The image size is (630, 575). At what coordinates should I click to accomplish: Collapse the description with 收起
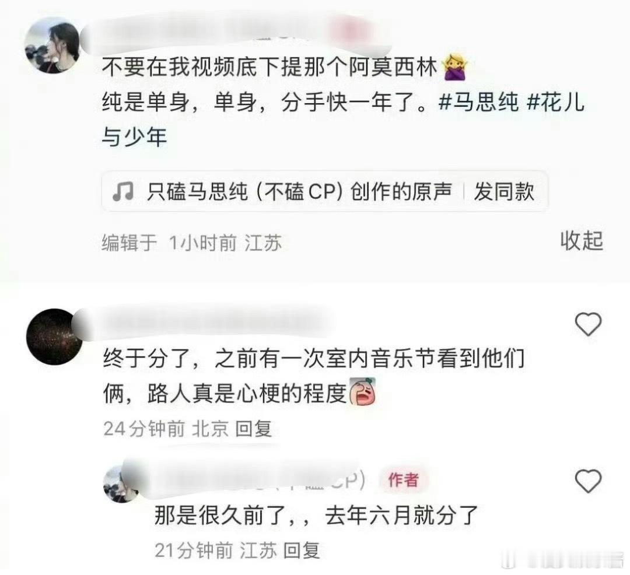582,240
